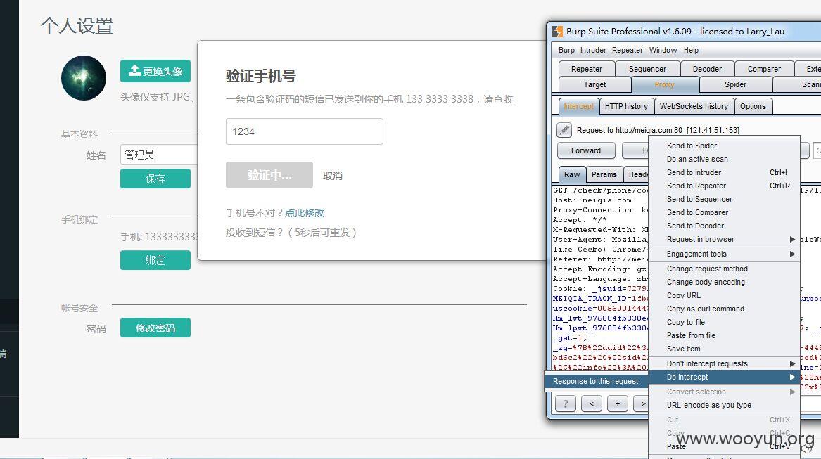Click the 修改密码 change password button
Screen dimensions: 821x459
pyautogui.click(x=155, y=328)
